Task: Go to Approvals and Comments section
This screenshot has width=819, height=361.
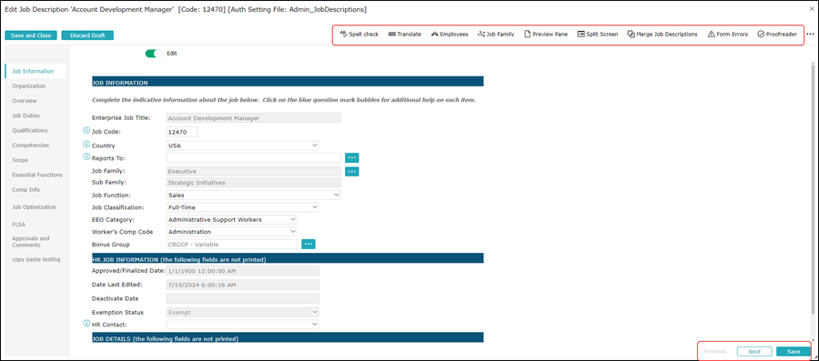Action: pyautogui.click(x=30, y=242)
